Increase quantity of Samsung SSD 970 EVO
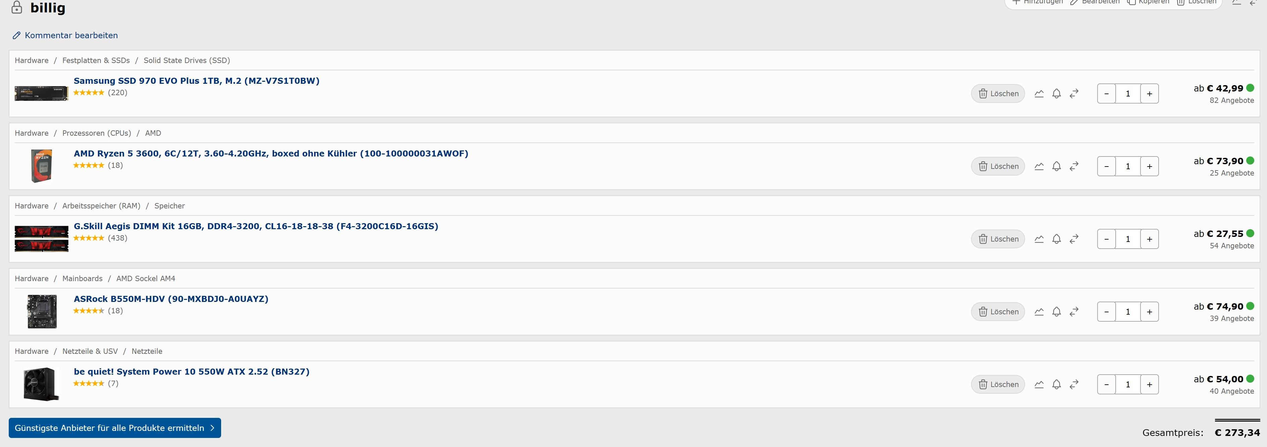This screenshot has width=1267, height=447. pyautogui.click(x=1150, y=94)
